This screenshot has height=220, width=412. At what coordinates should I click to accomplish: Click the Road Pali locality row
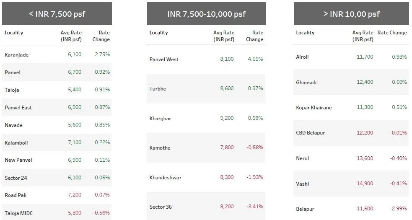[16, 195]
